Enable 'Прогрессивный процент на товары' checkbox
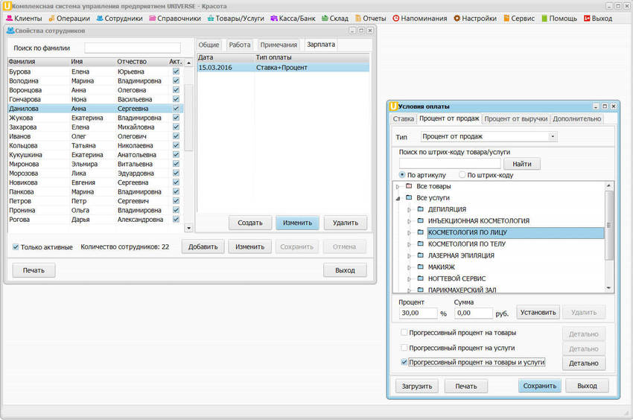633x420 pixels. click(404, 333)
